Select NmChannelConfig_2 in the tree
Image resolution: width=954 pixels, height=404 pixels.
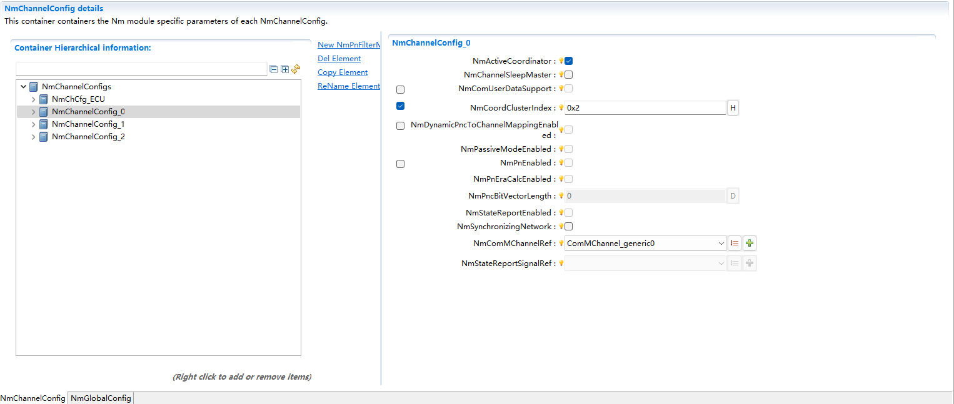[x=88, y=137]
